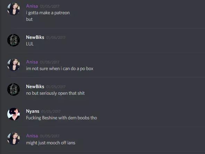Click Anisa username above po box message
This screenshot has width=205, height=154.
tap(32, 62)
